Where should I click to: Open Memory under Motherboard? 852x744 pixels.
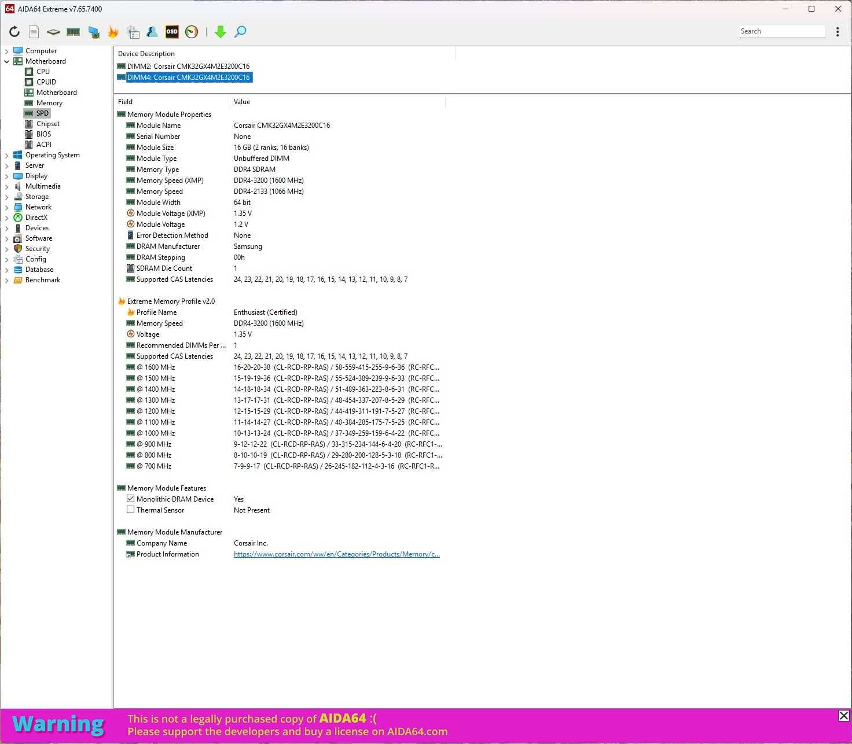tap(49, 103)
